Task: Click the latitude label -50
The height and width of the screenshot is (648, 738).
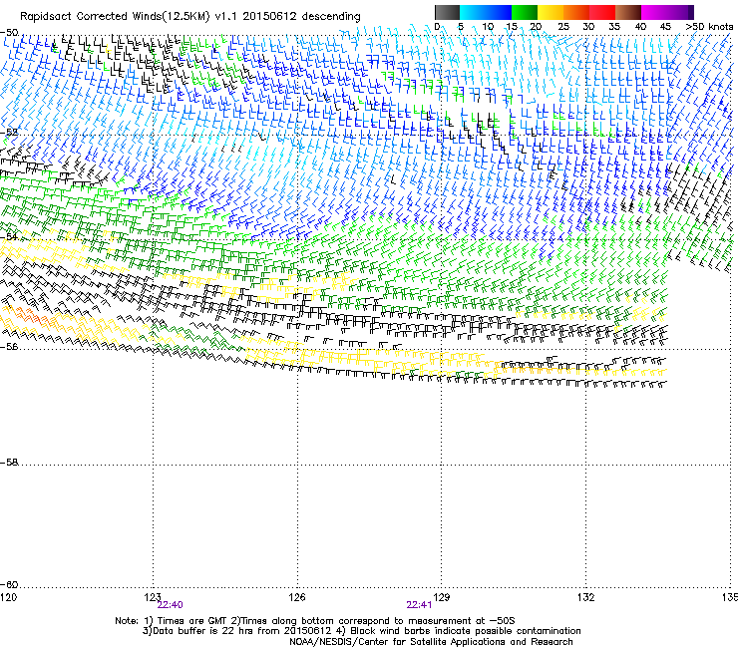Action: pos(9,33)
